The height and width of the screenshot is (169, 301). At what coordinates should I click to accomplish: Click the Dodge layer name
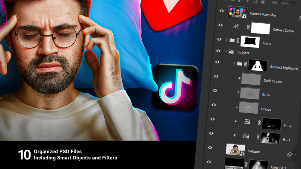click(x=266, y=109)
